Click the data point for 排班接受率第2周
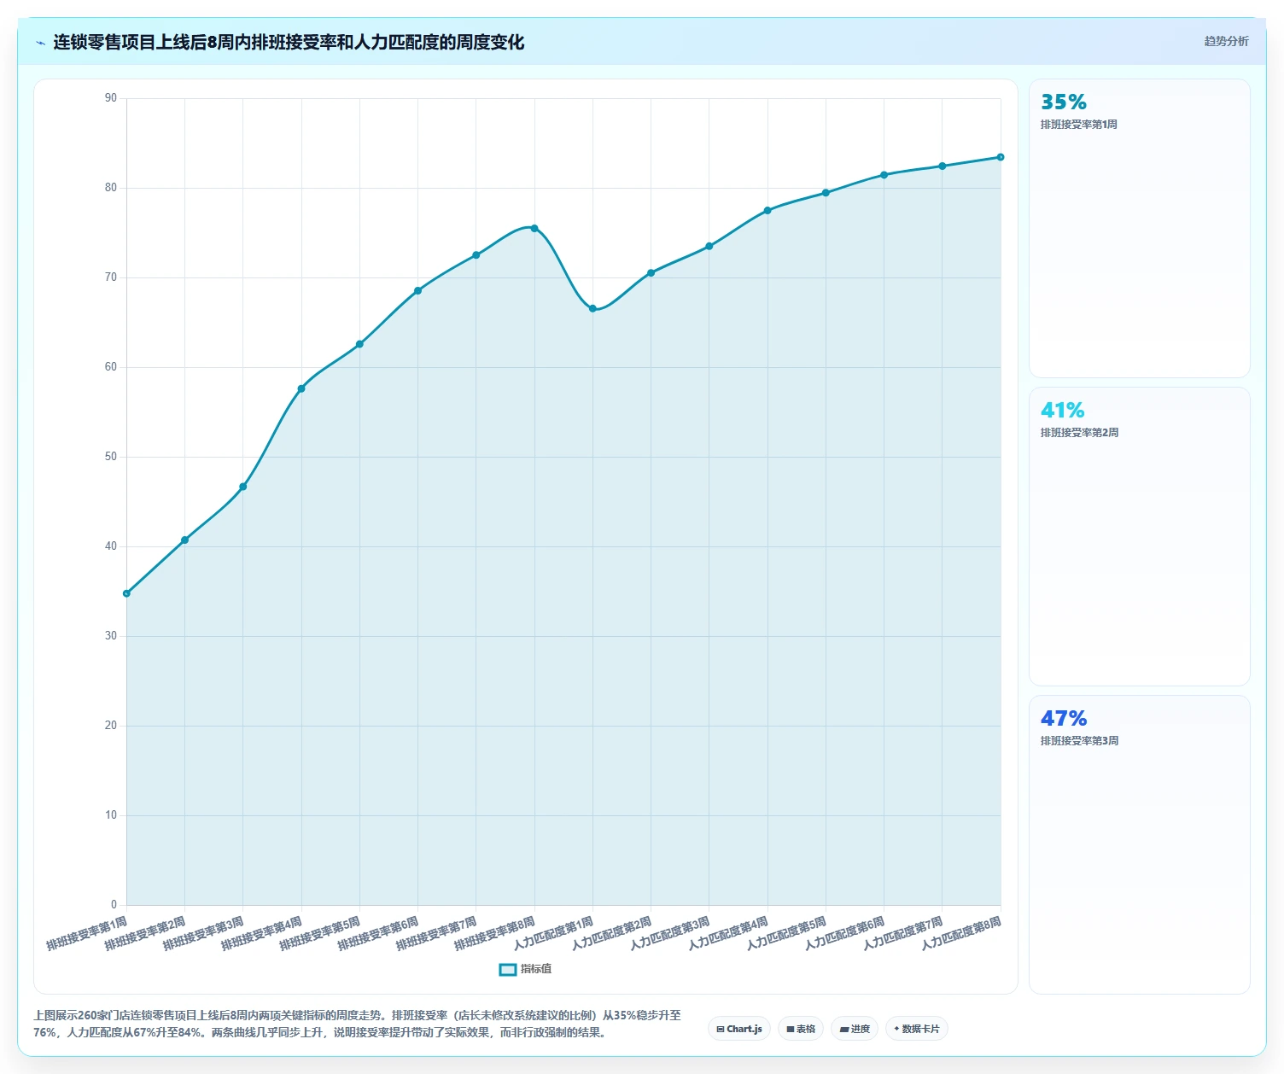The height and width of the screenshot is (1074, 1284). (184, 540)
